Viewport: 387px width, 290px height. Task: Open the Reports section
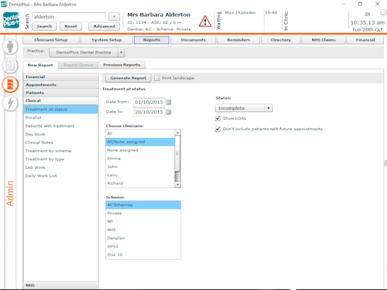152,40
